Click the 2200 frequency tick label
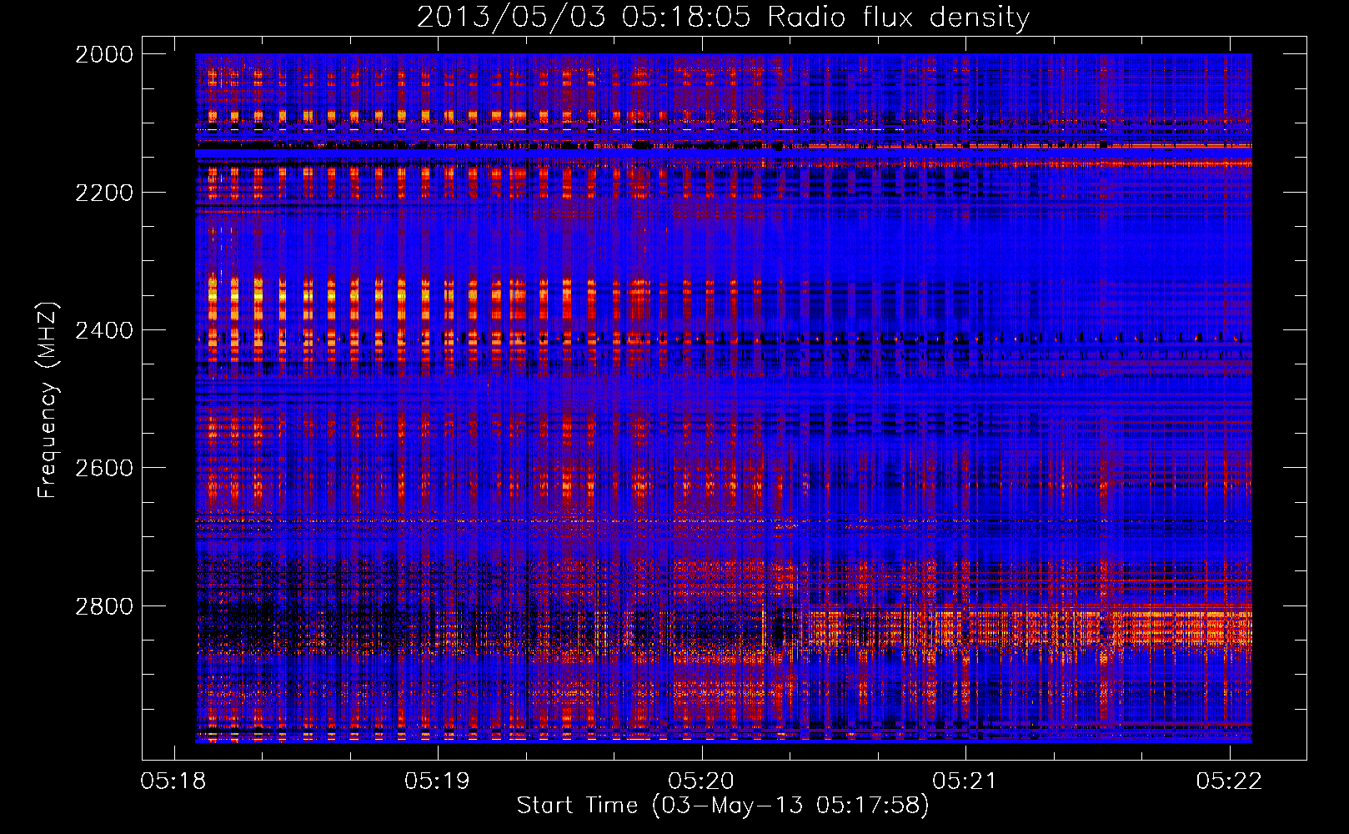This screenshot has height=834, width=1349. pyautogui.click(x=104, y=193)
